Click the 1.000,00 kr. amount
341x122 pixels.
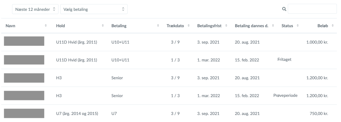(x=317, y=42)
